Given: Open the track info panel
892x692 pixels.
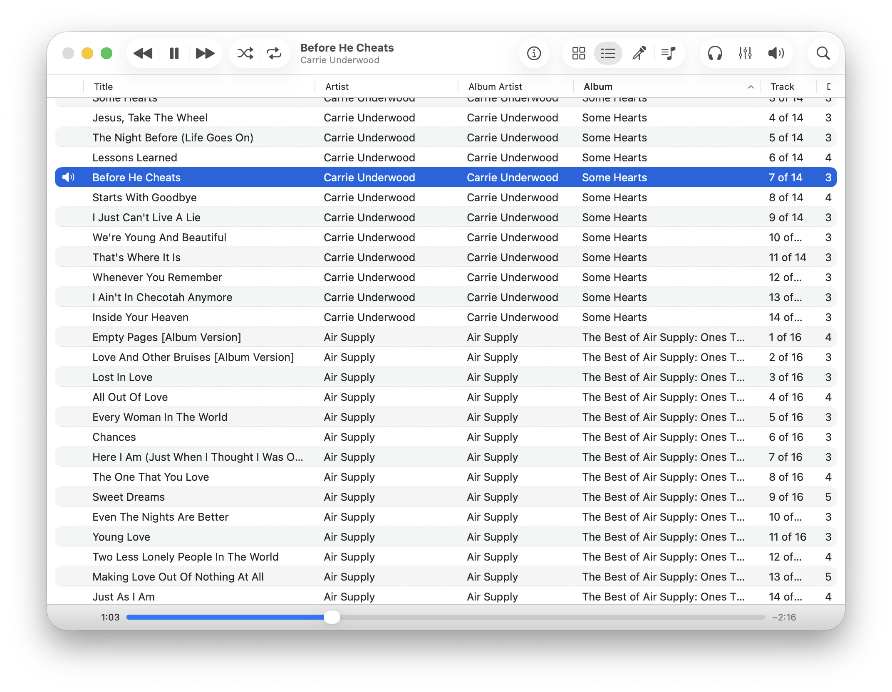Looking at the screenshot, I should click(534, 53).
